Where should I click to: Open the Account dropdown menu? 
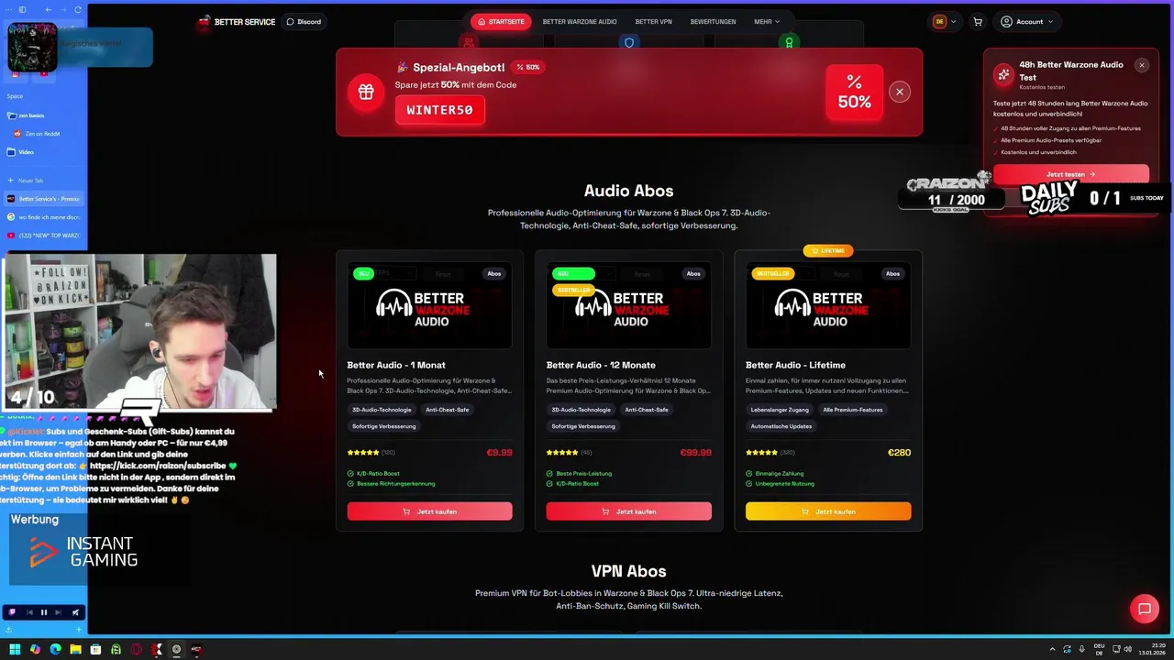(1027, 22)
